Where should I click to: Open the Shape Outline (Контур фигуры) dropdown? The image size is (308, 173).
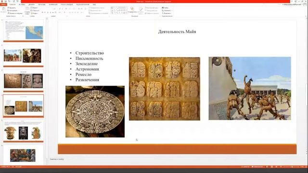click(151, 11)
